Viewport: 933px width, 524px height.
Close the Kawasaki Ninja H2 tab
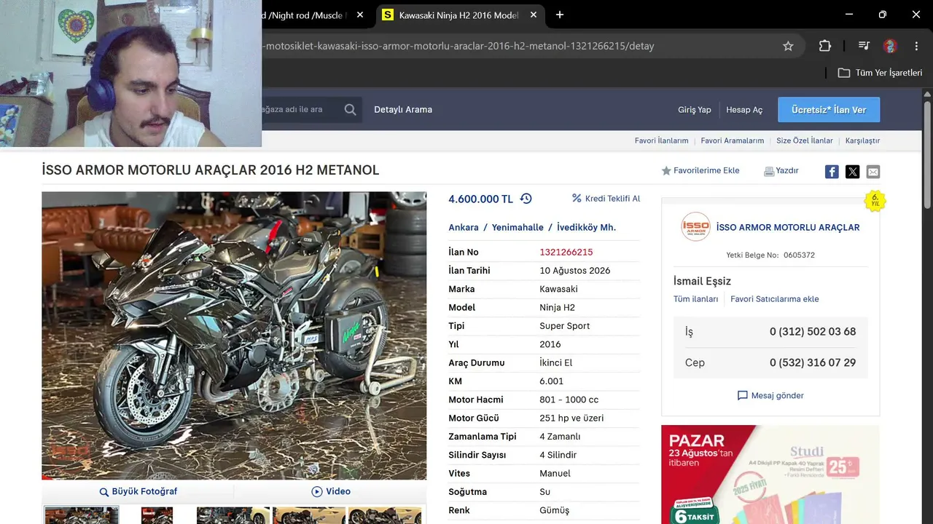point(534,15)
